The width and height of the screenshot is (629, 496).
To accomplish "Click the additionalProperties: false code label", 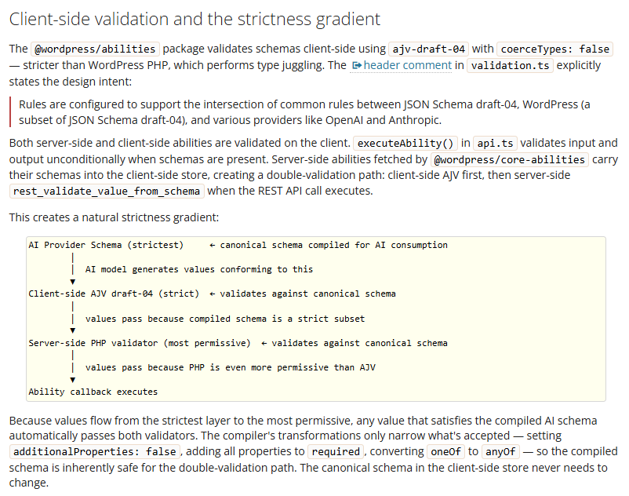I will (95, 451).
